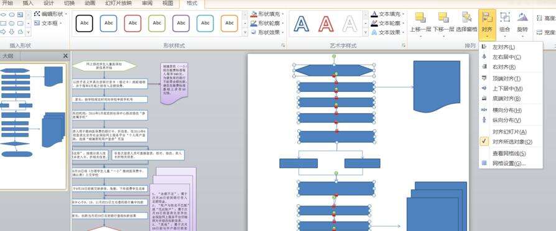Open the arrow under 下移一层
Viewport: 556px width, 231px height.
(443, 36)
